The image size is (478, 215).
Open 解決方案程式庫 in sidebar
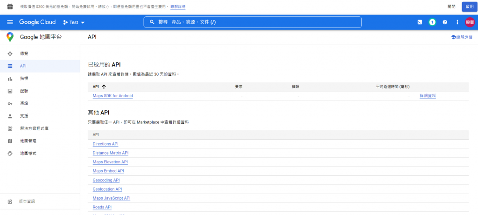point(40,128)
